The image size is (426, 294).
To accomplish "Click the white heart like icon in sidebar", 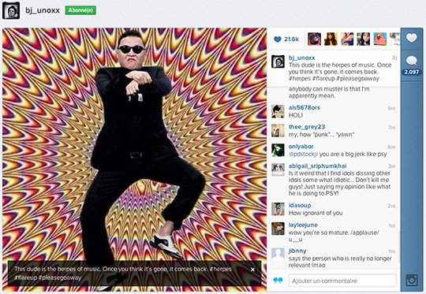I will (411, 38).
